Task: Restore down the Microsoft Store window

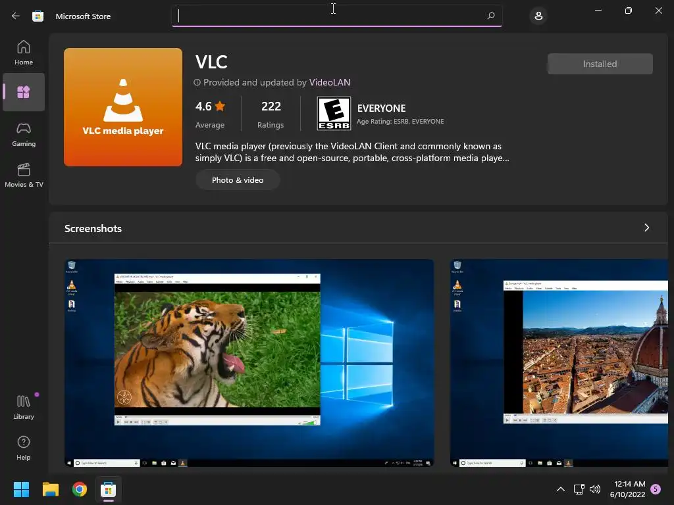Action: 629,11
